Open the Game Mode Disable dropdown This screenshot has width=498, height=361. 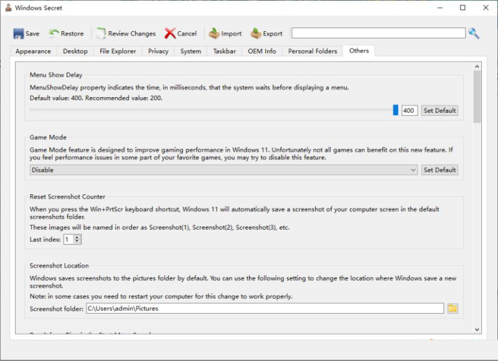coord(223,170)
